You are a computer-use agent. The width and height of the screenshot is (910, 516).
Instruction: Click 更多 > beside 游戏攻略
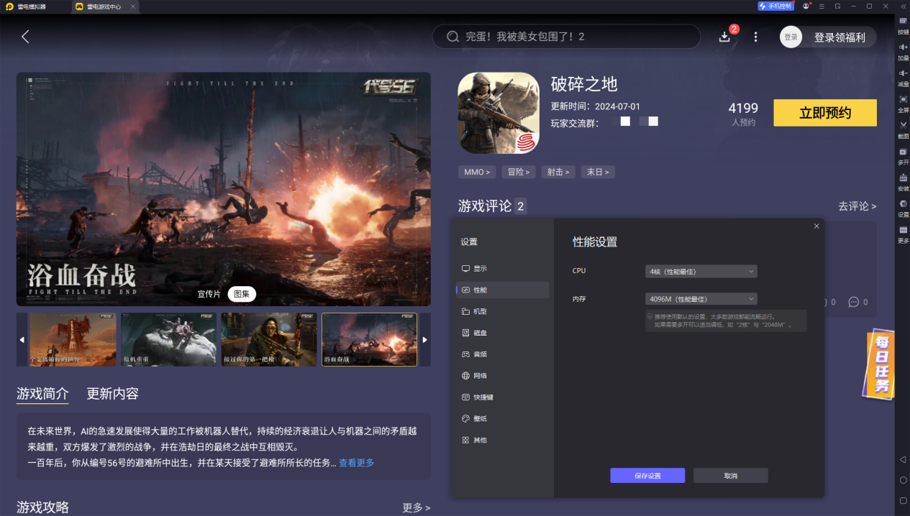click(417, 507)
